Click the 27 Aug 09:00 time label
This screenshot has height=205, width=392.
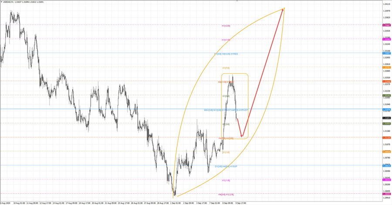150,203
